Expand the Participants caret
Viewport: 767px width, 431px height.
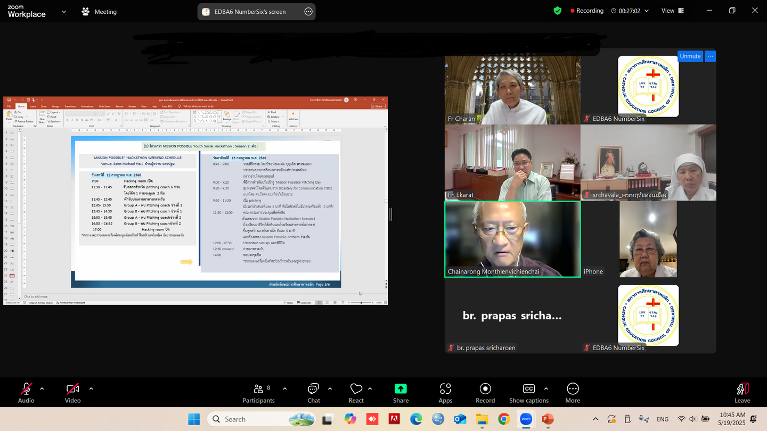[x=284, y=388]
